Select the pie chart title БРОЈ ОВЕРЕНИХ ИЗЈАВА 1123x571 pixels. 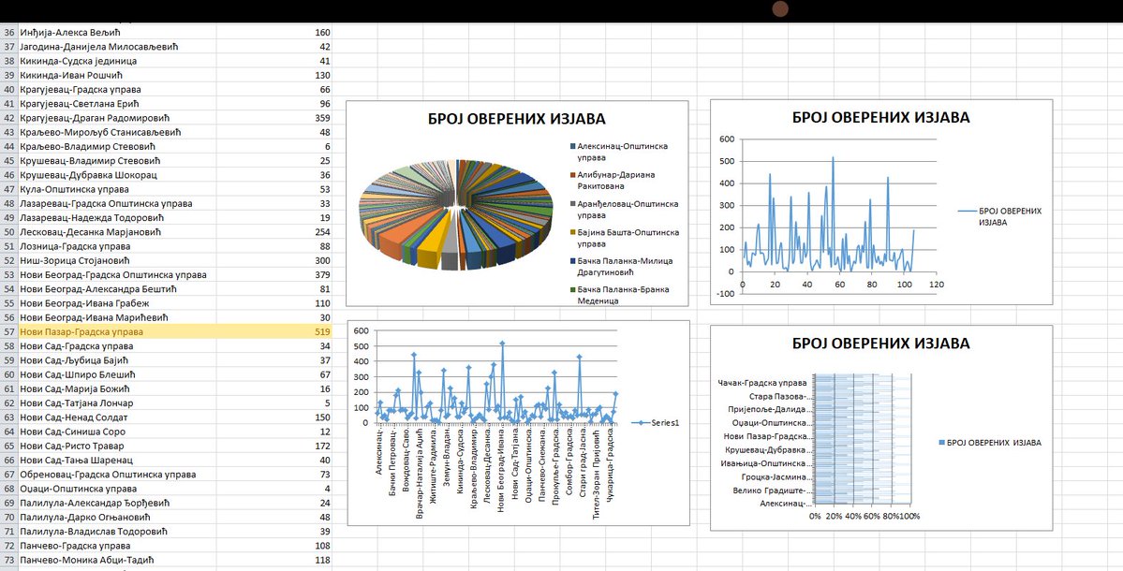pyautogui.click(x=517, y=119)
